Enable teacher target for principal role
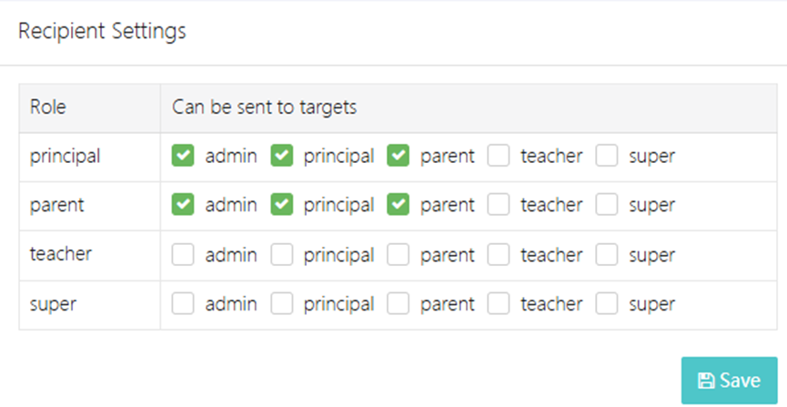Screen dimensions: 787x407 point(499,156)
